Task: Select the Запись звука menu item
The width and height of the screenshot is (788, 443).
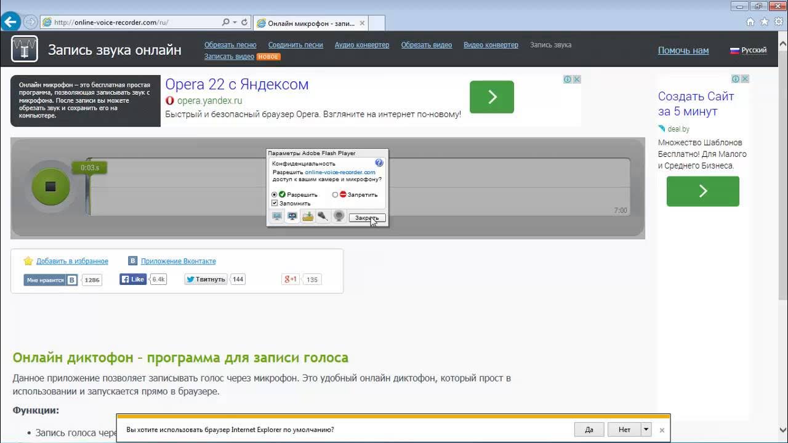Action: coord(551,45)
